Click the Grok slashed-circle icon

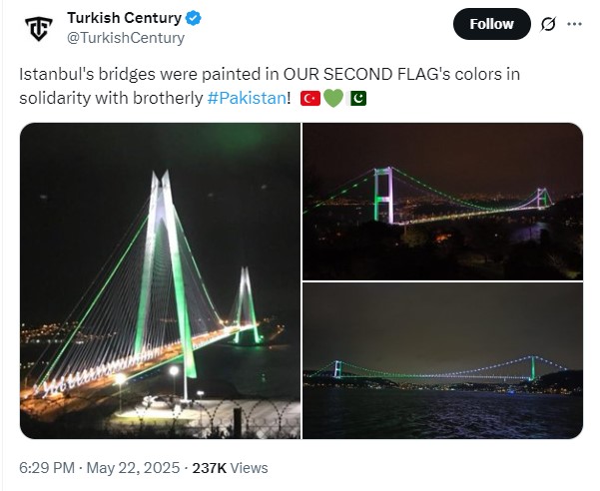pos(547,24)
